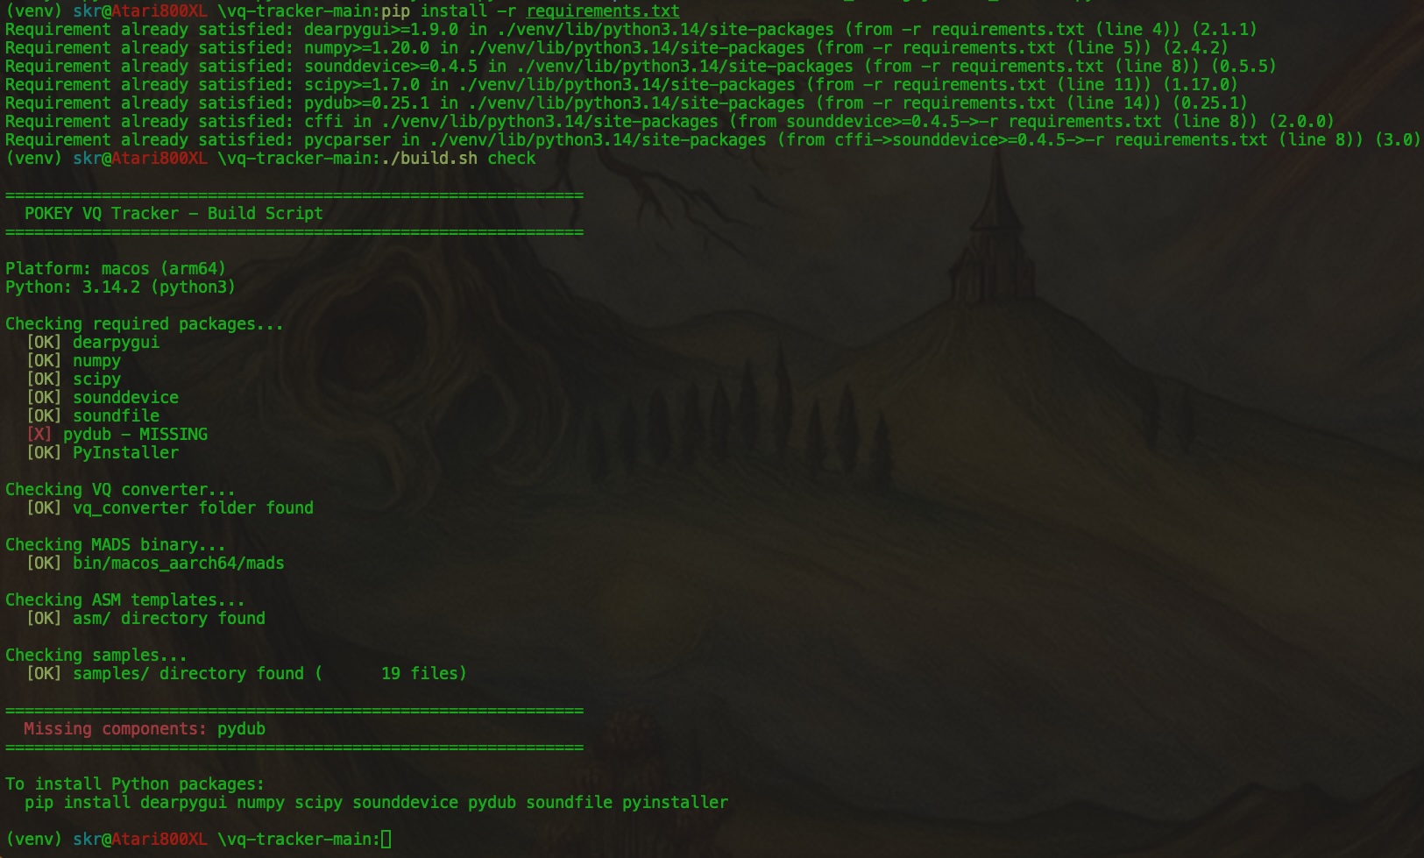Viewport: 1424px width, 858px height.
Task: Click the [OK] marker for vq_converter folder
Action: 44,508
